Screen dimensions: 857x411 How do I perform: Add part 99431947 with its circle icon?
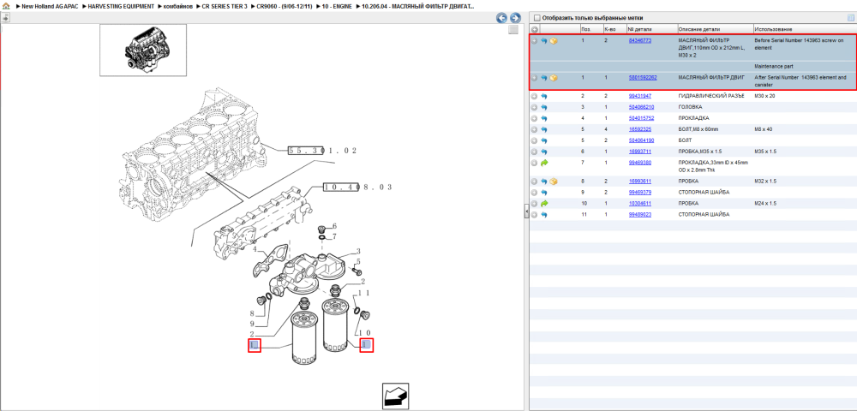[535, 96]
